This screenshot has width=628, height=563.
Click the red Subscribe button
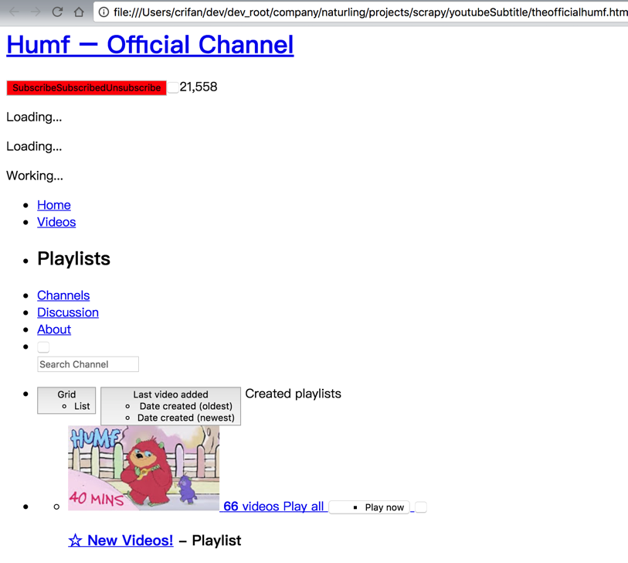click(x=87, y=88)
